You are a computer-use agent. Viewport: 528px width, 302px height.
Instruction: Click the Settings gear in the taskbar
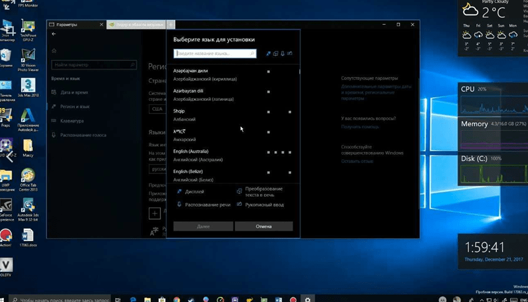pos(308,298)
